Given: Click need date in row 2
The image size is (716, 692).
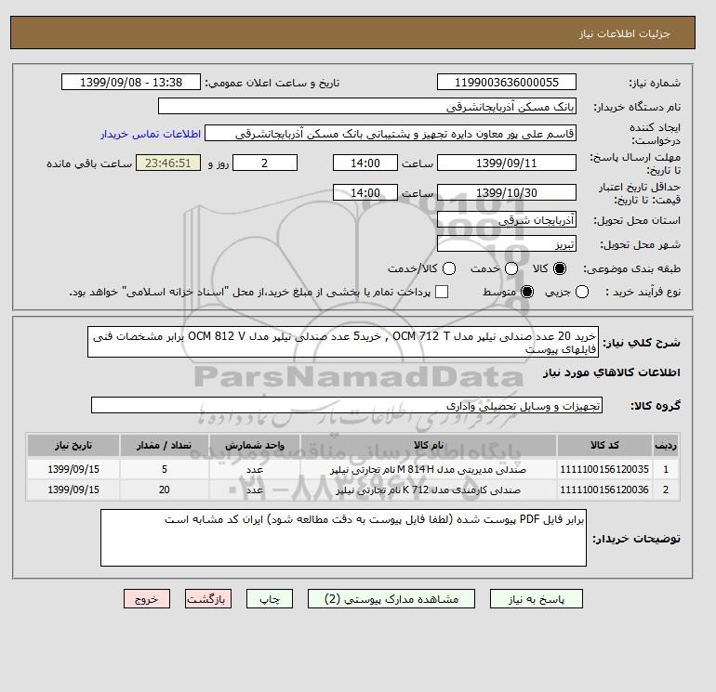Looking at the screenshot, I should tap(73, 490).
